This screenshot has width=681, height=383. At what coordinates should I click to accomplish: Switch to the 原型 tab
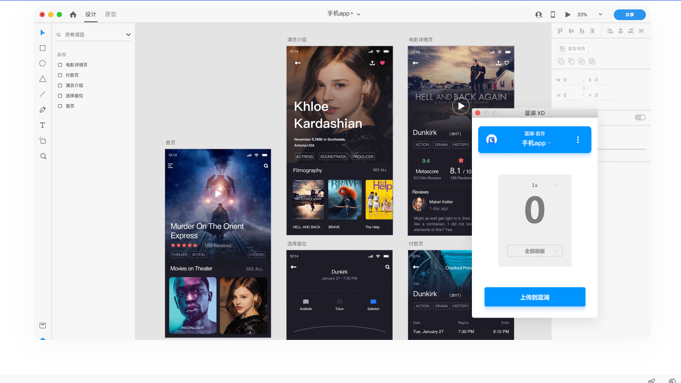111,14
